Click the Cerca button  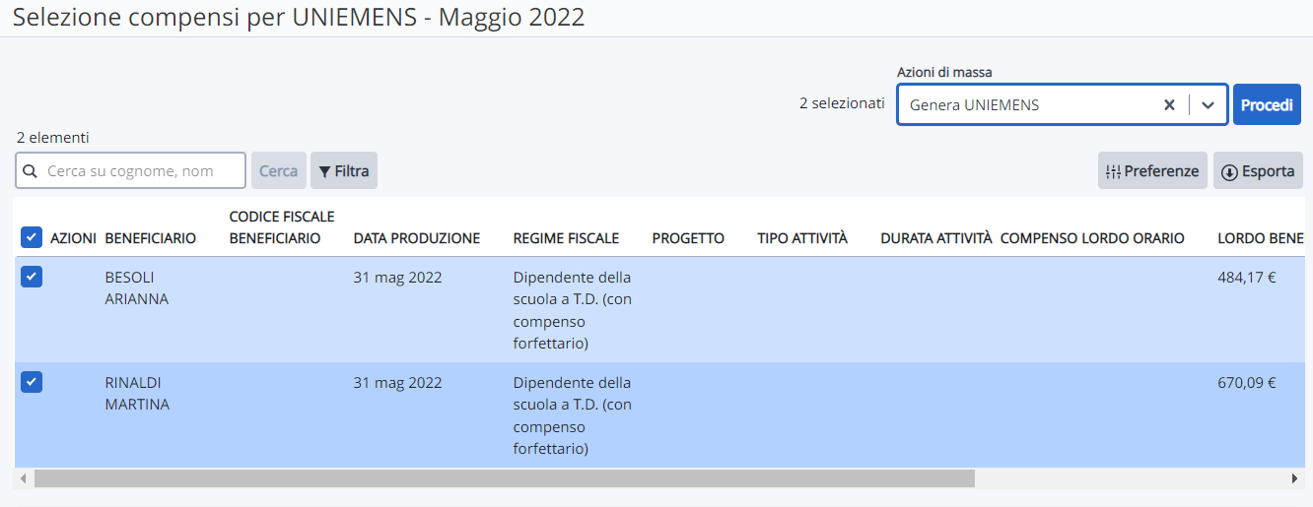(x=278, y=170)
